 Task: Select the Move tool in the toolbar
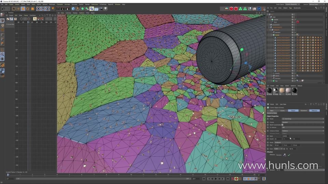tap(18, 9)
